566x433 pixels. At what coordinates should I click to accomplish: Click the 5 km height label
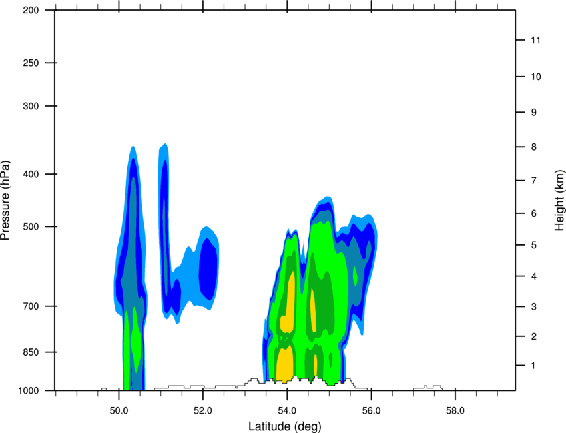tap(534, 245)
